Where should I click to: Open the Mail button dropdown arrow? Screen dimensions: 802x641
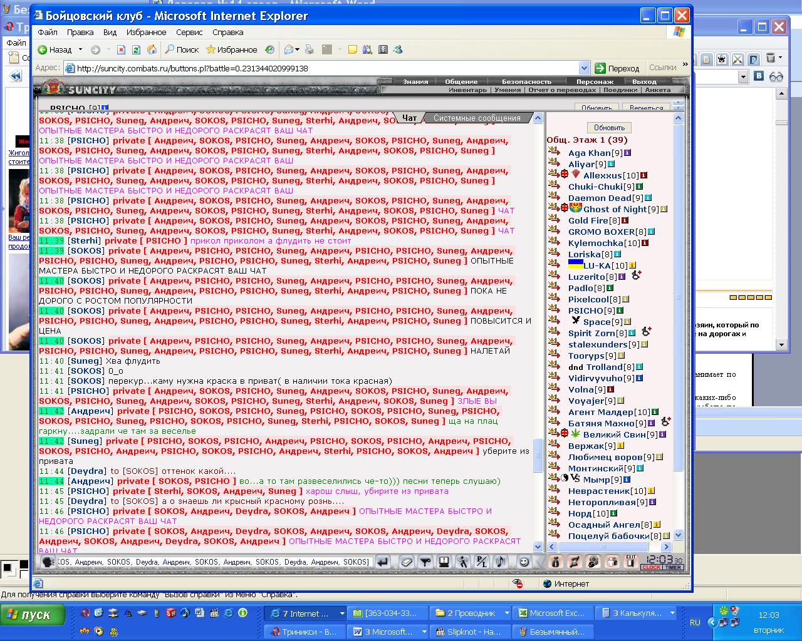(x=298, y=49)
